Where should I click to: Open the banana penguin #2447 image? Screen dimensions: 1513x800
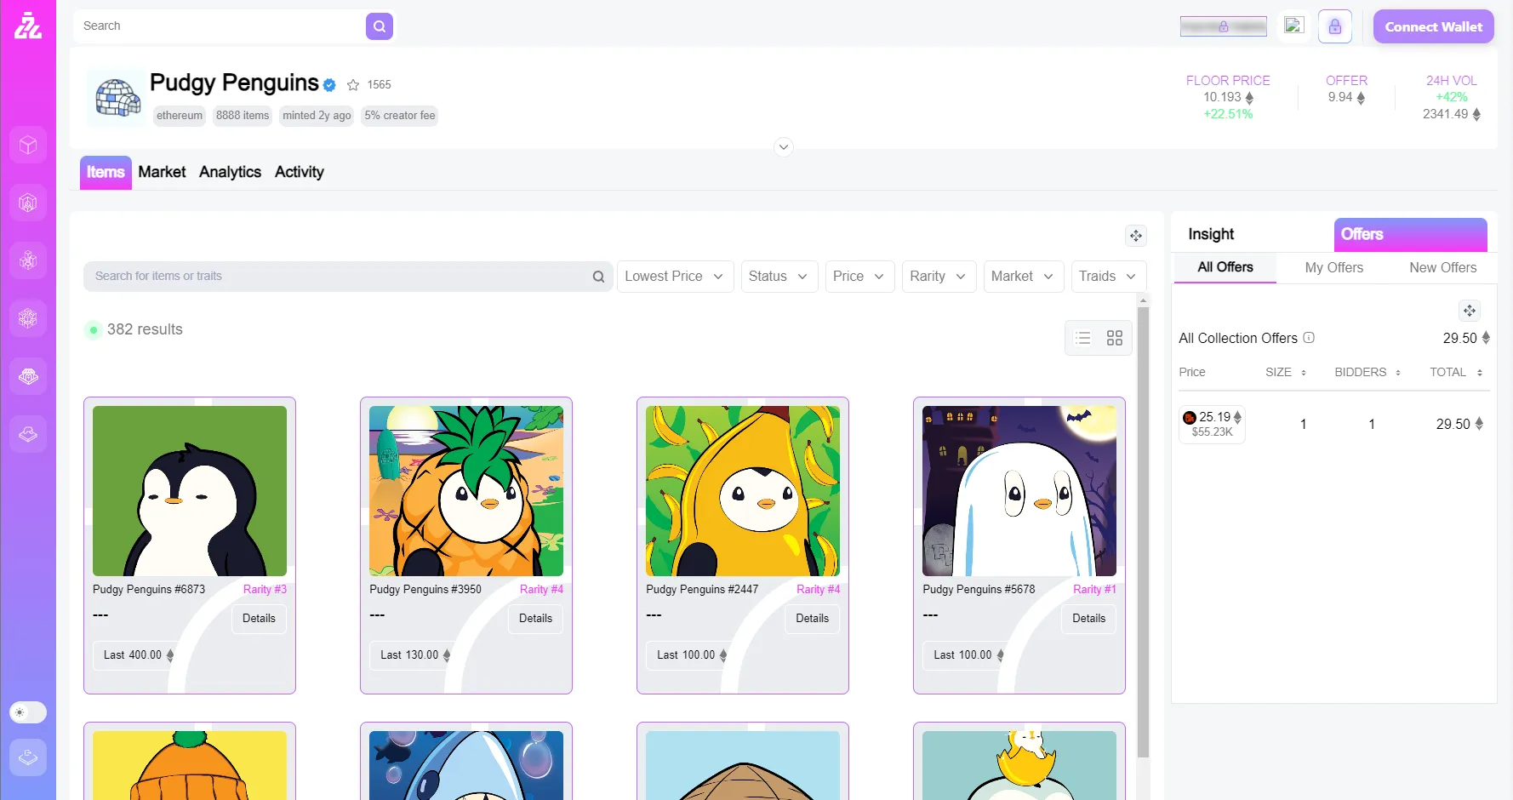(x=743, y=491)
